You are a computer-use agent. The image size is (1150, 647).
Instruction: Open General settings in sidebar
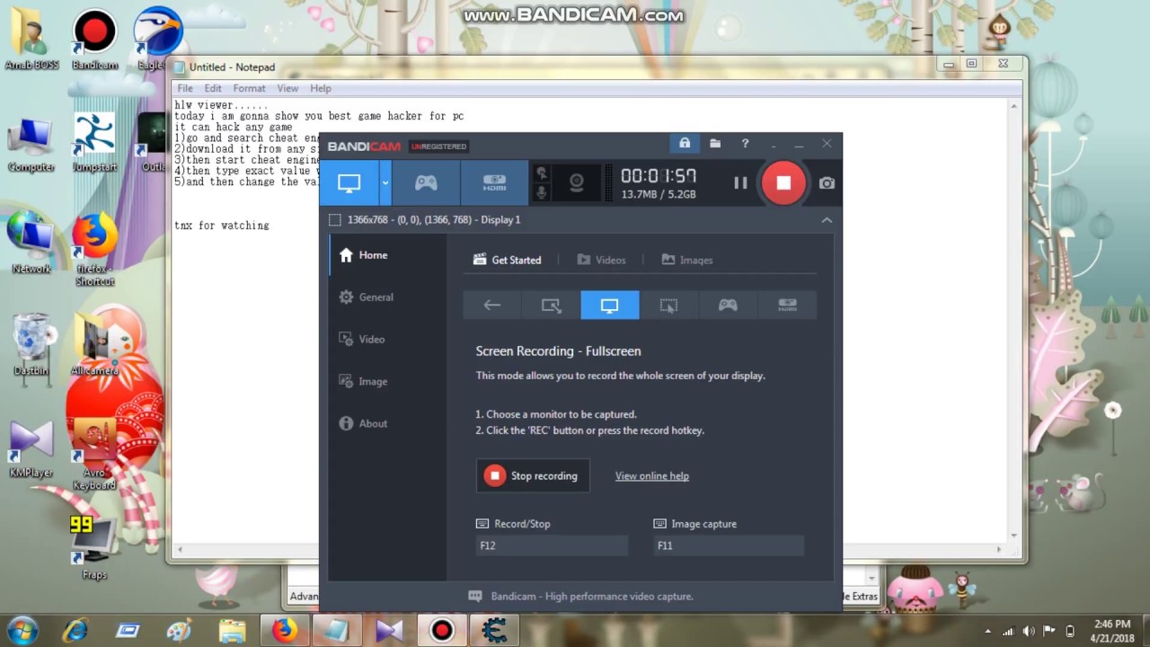pos(386,297)
